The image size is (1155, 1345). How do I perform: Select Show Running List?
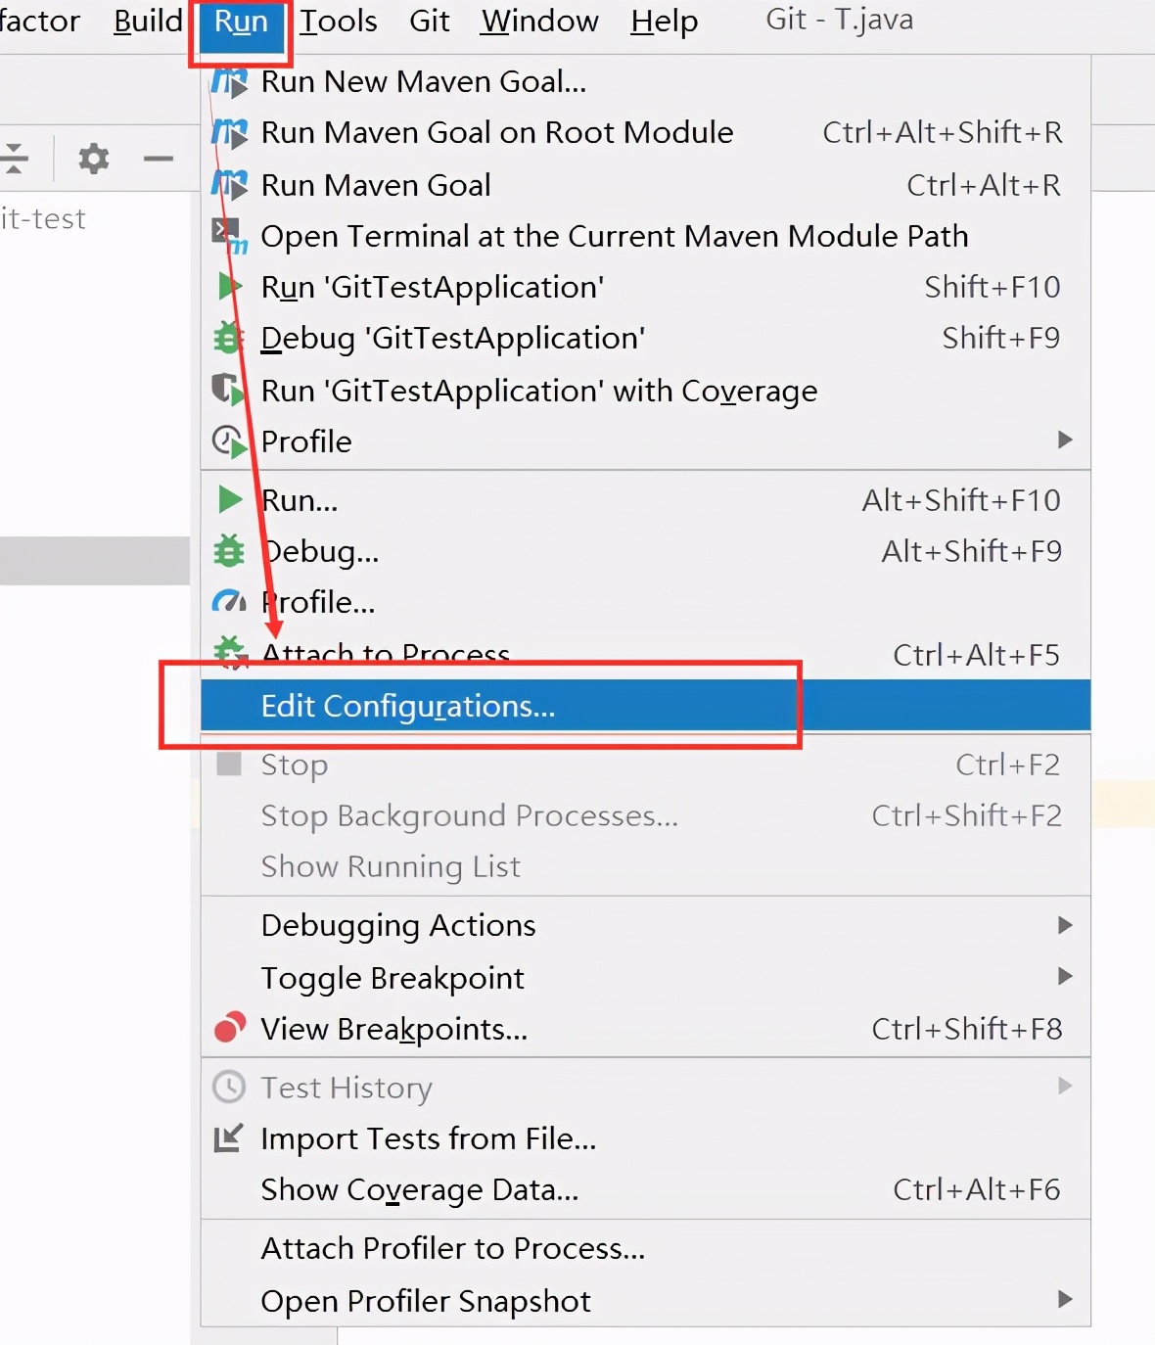point(646,866)
